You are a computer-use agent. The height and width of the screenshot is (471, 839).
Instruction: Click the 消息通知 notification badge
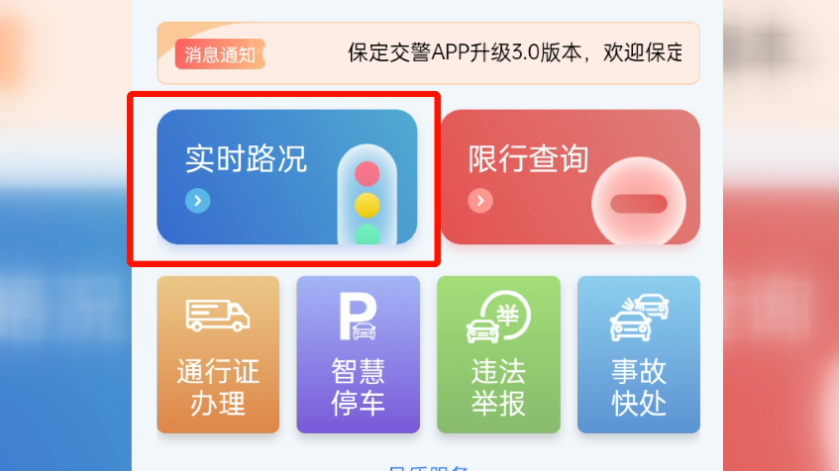[220, 54]
